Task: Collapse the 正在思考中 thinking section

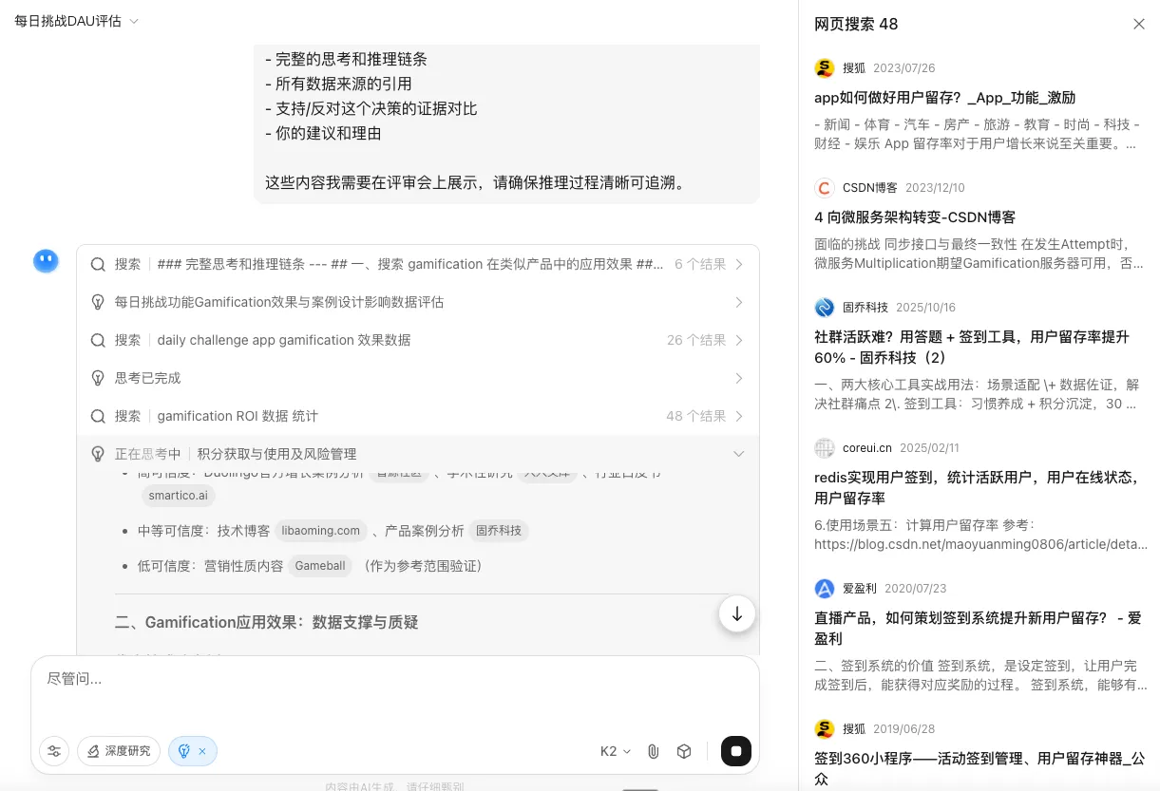Action: (x=738, y=454)
